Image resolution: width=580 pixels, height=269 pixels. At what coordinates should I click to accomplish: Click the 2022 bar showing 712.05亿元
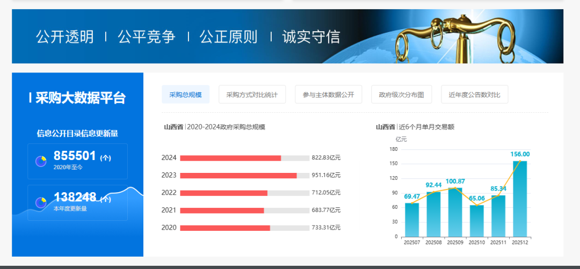click(223, 193)
